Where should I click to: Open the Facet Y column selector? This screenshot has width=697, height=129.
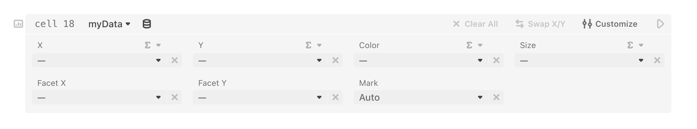click(260, 97)
